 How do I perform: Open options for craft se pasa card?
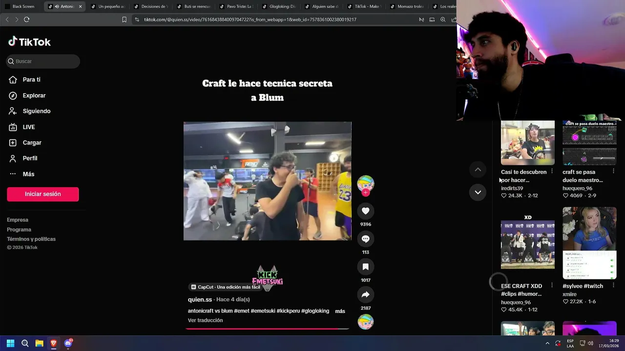pyautogui.click(x=613, y=172)
